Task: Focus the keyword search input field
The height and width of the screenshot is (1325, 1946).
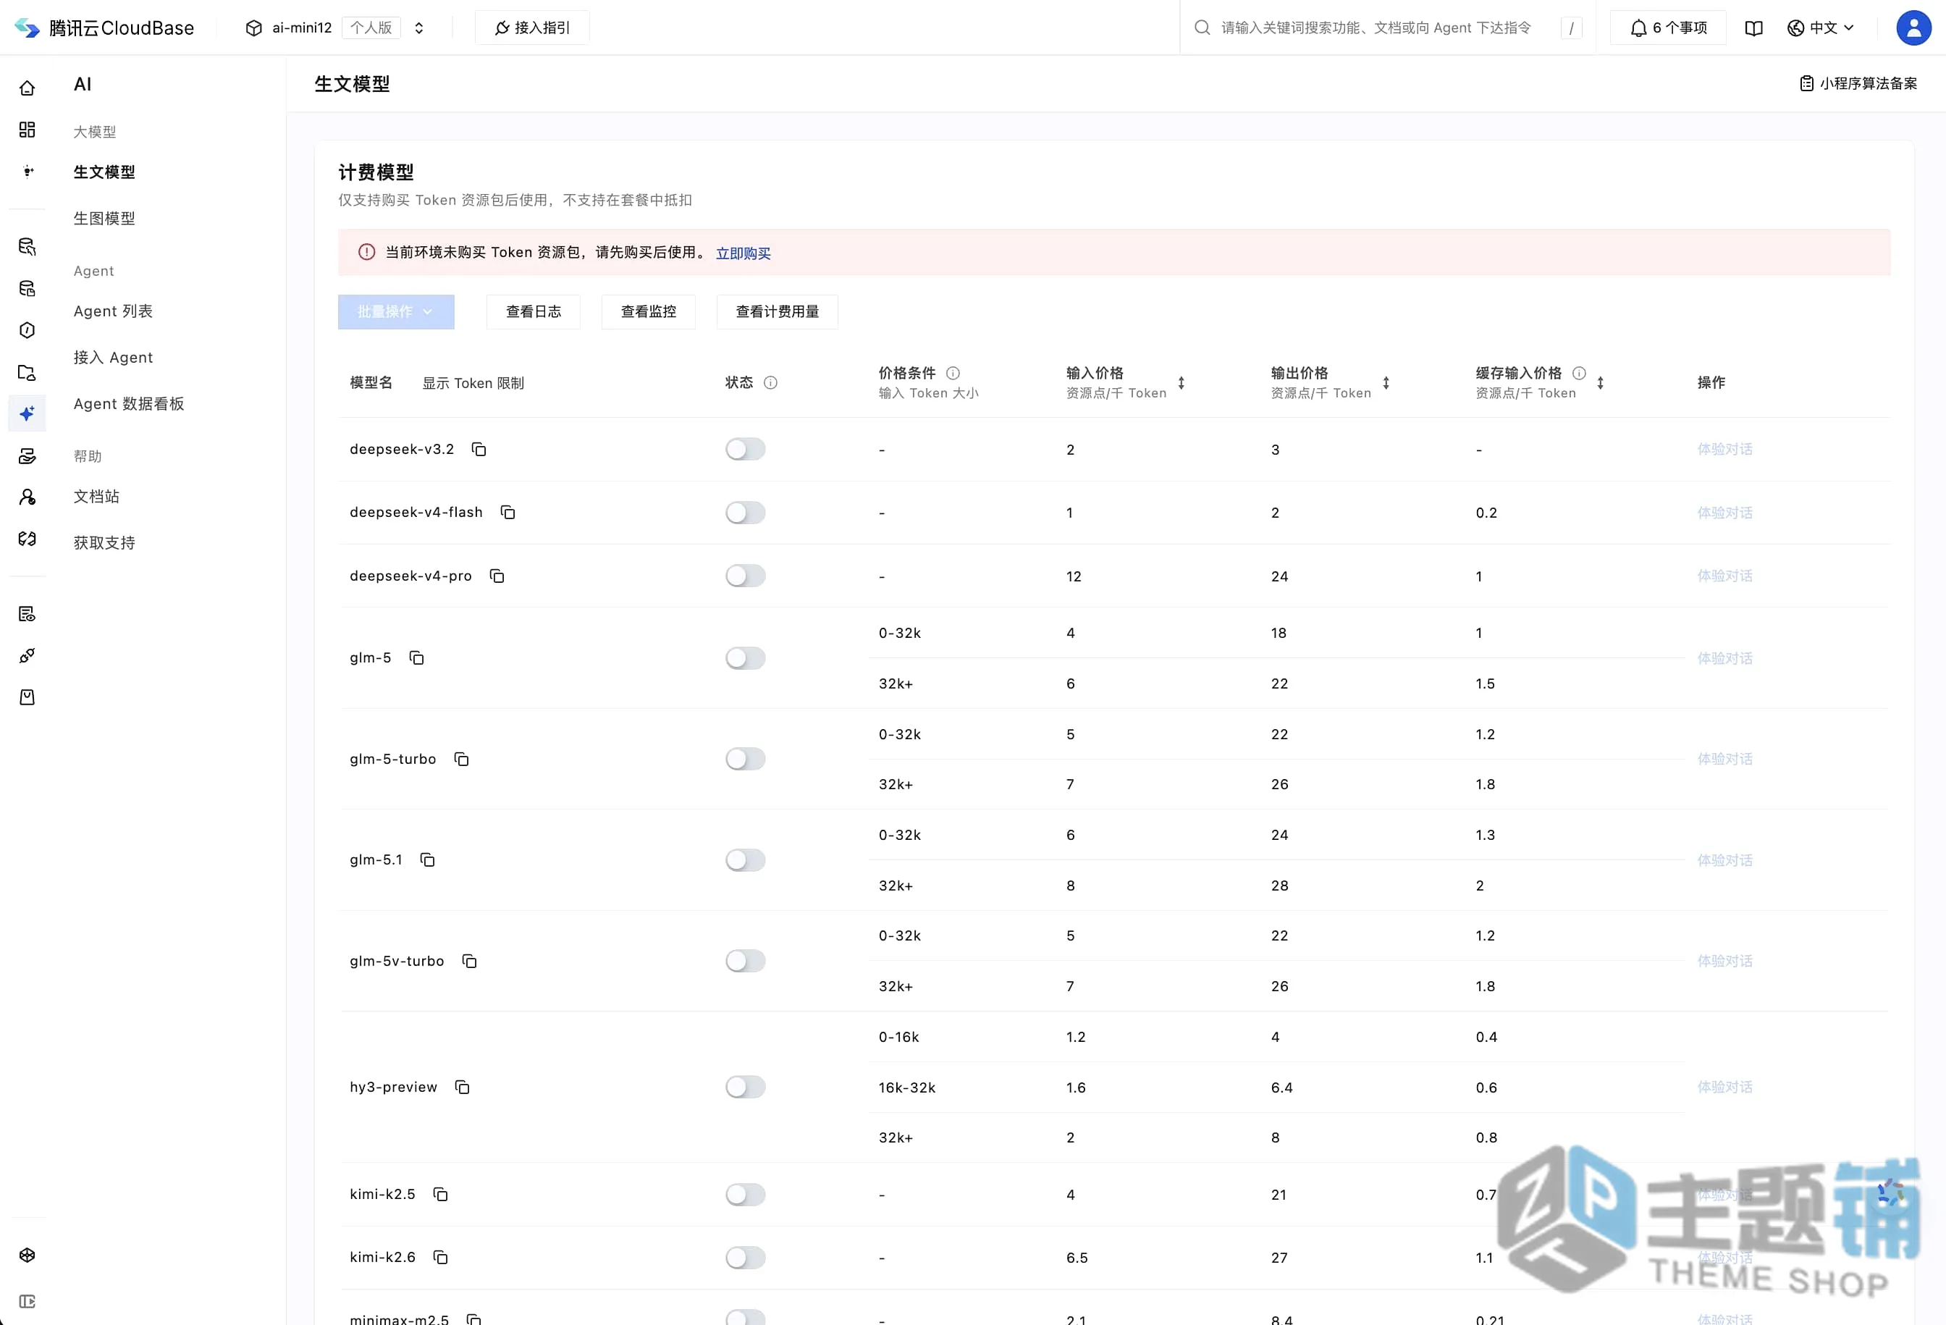Action: click(x=1376, y=28)
